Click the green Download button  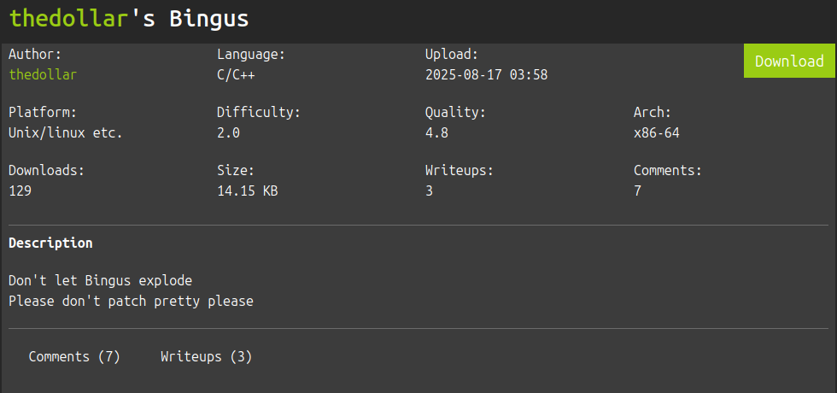coord(789,61)
